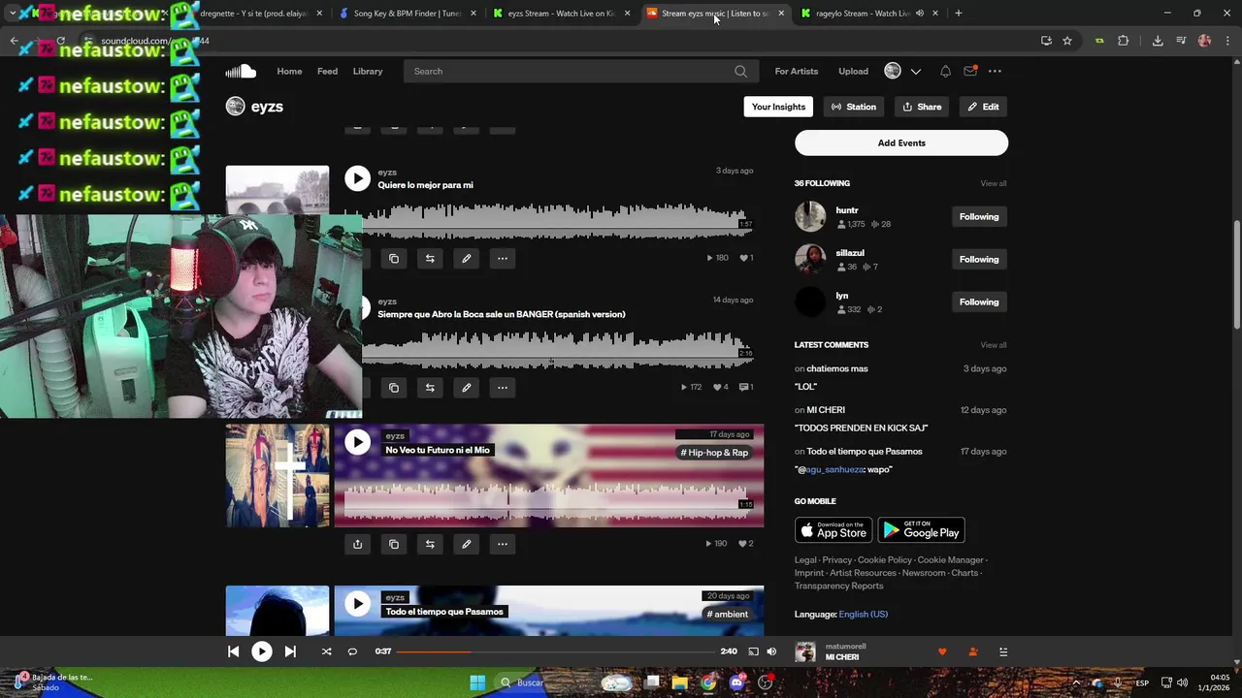1242x698 pixels.
Task: Mute the player volume
Action: tap(771, 651)
